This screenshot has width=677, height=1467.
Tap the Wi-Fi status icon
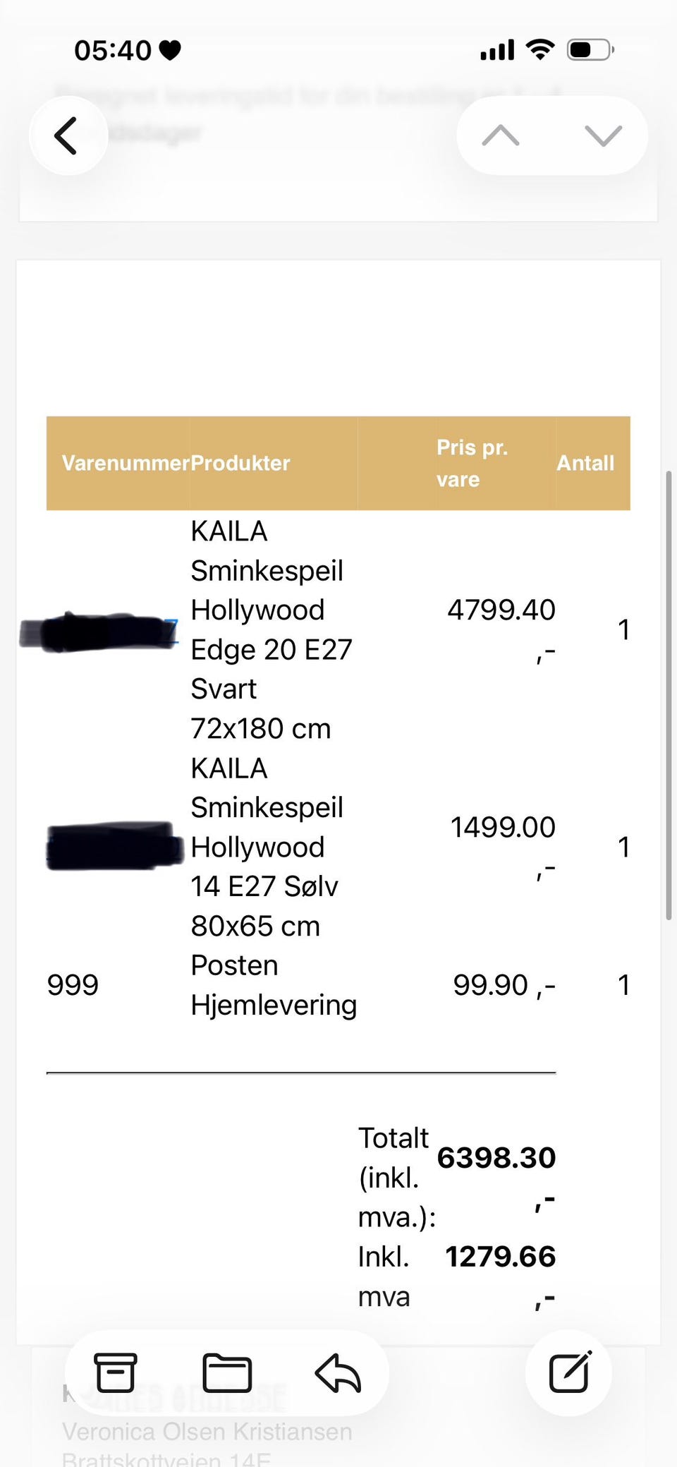click(x=540, y=50)
